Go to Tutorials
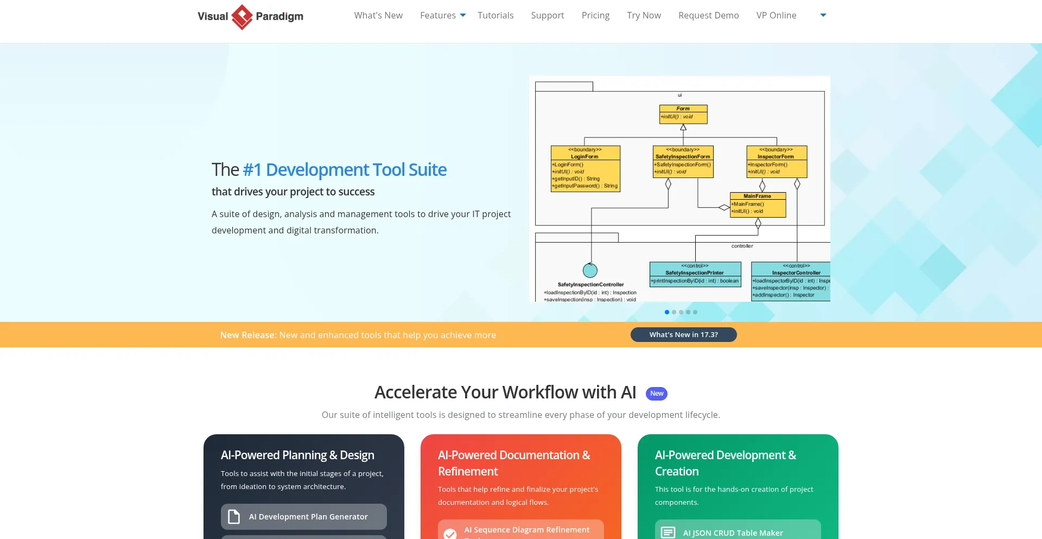Image resolution: width=1042 pixels, height=539 pixels. click(x=495, y=15)
